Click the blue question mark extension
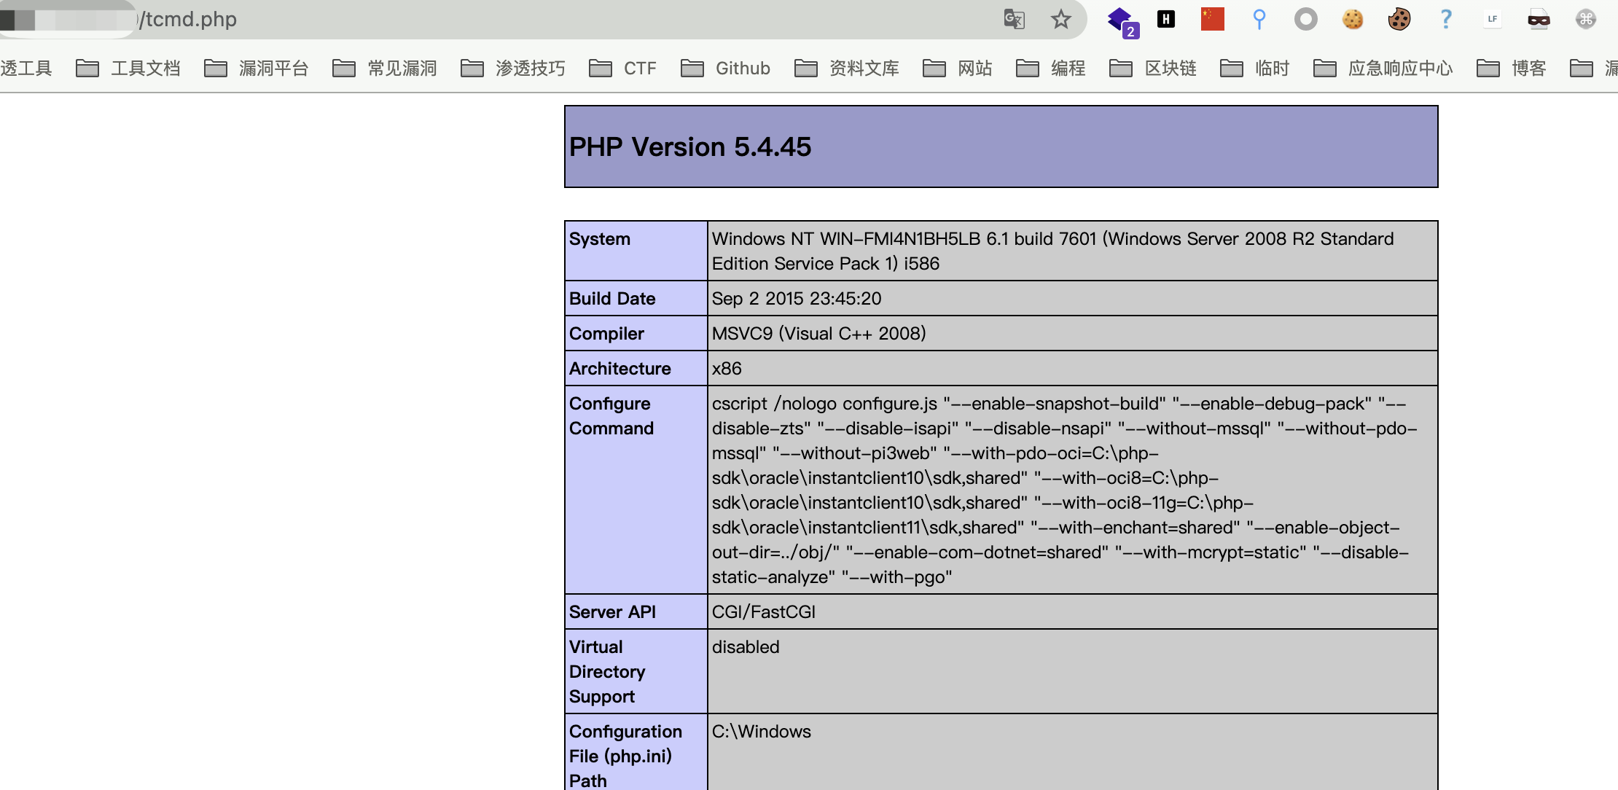Image resolution: width=1618 pixels, height=790 pixels. pyautogui.click(x=1446, y=19)
